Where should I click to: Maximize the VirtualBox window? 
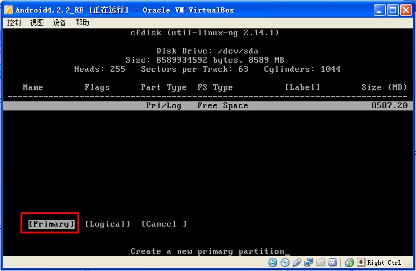(393, 10)
